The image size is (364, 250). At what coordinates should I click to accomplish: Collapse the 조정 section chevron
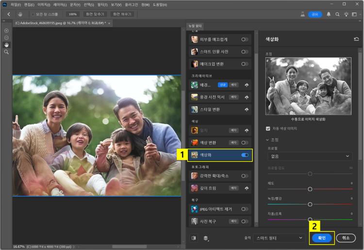pos(268,140)
